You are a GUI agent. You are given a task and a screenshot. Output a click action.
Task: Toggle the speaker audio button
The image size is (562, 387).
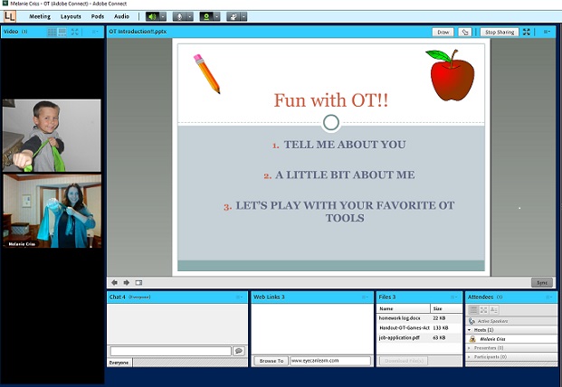click(x=152, y=16)
